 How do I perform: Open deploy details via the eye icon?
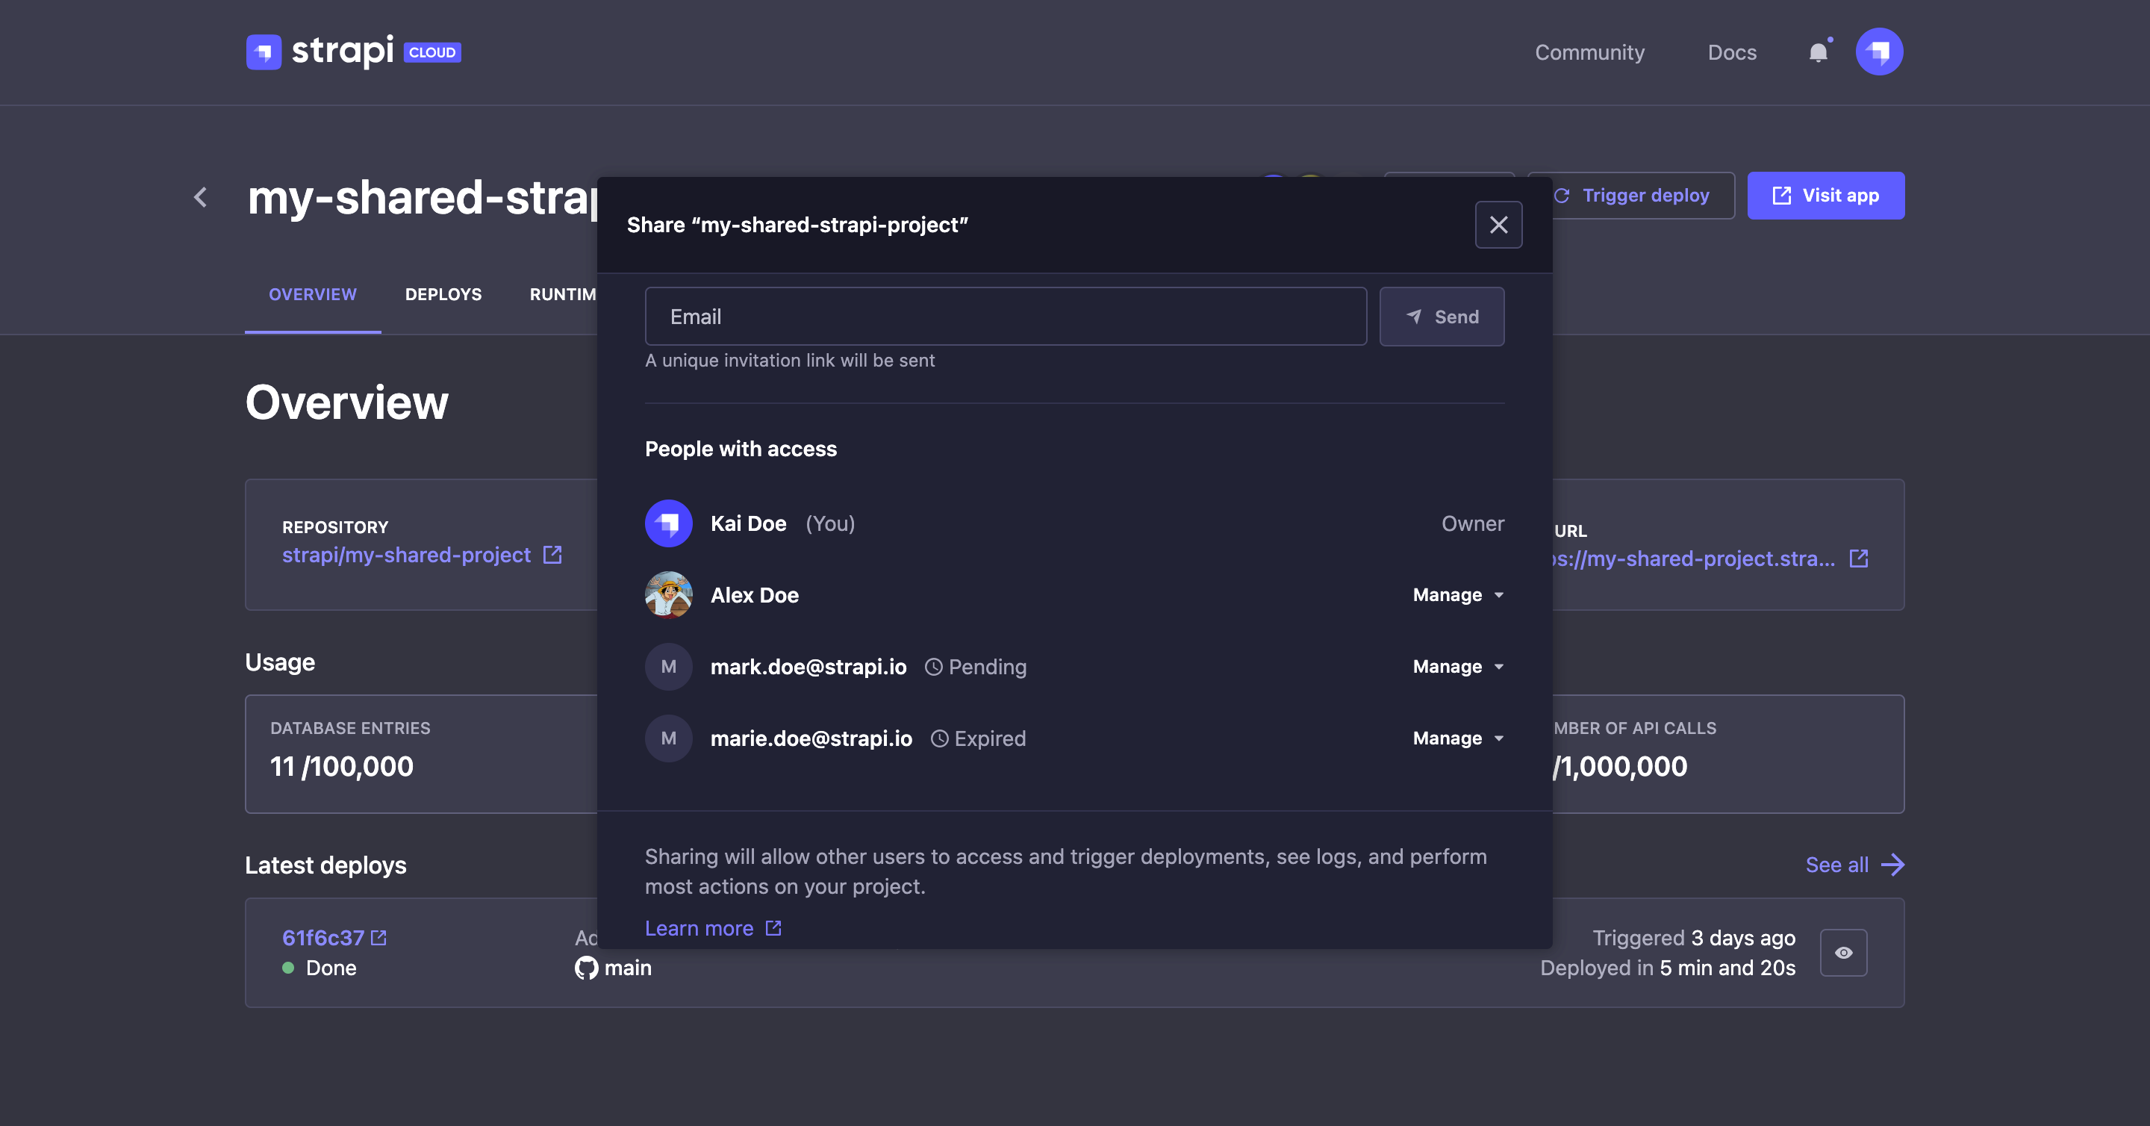click(x=1844, y=952)
